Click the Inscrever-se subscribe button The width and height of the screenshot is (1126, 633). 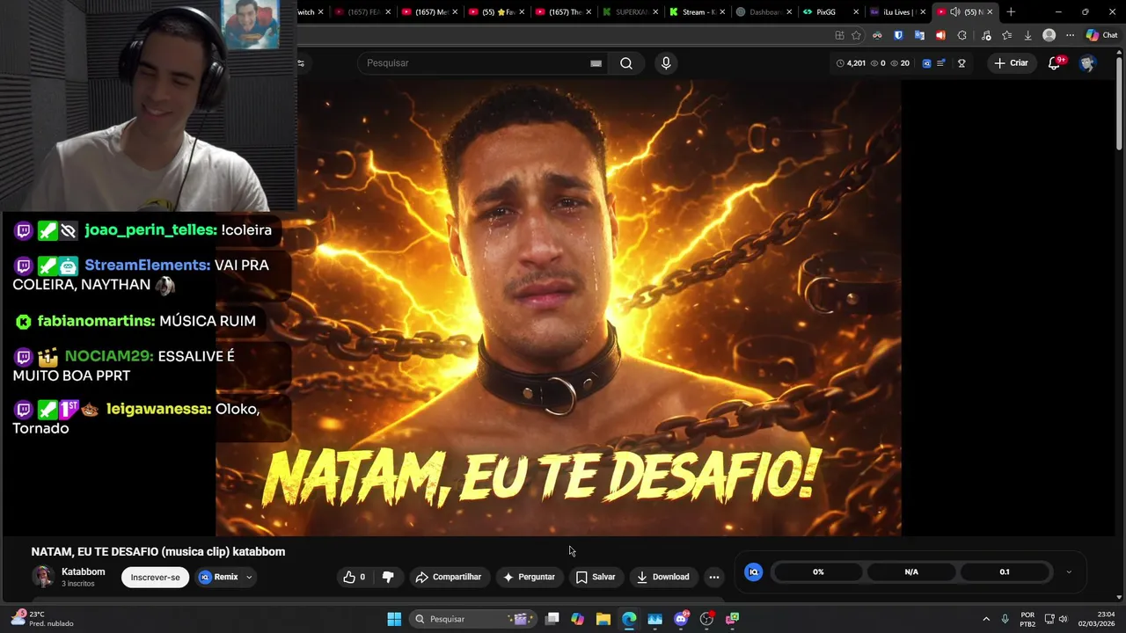(155, 578)
